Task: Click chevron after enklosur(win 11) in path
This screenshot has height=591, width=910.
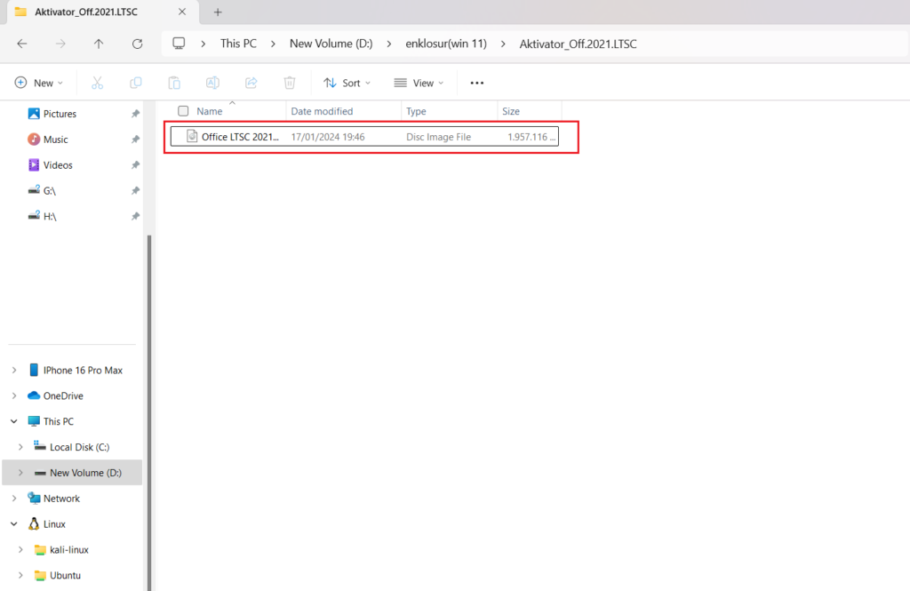Action: [503, 44]
